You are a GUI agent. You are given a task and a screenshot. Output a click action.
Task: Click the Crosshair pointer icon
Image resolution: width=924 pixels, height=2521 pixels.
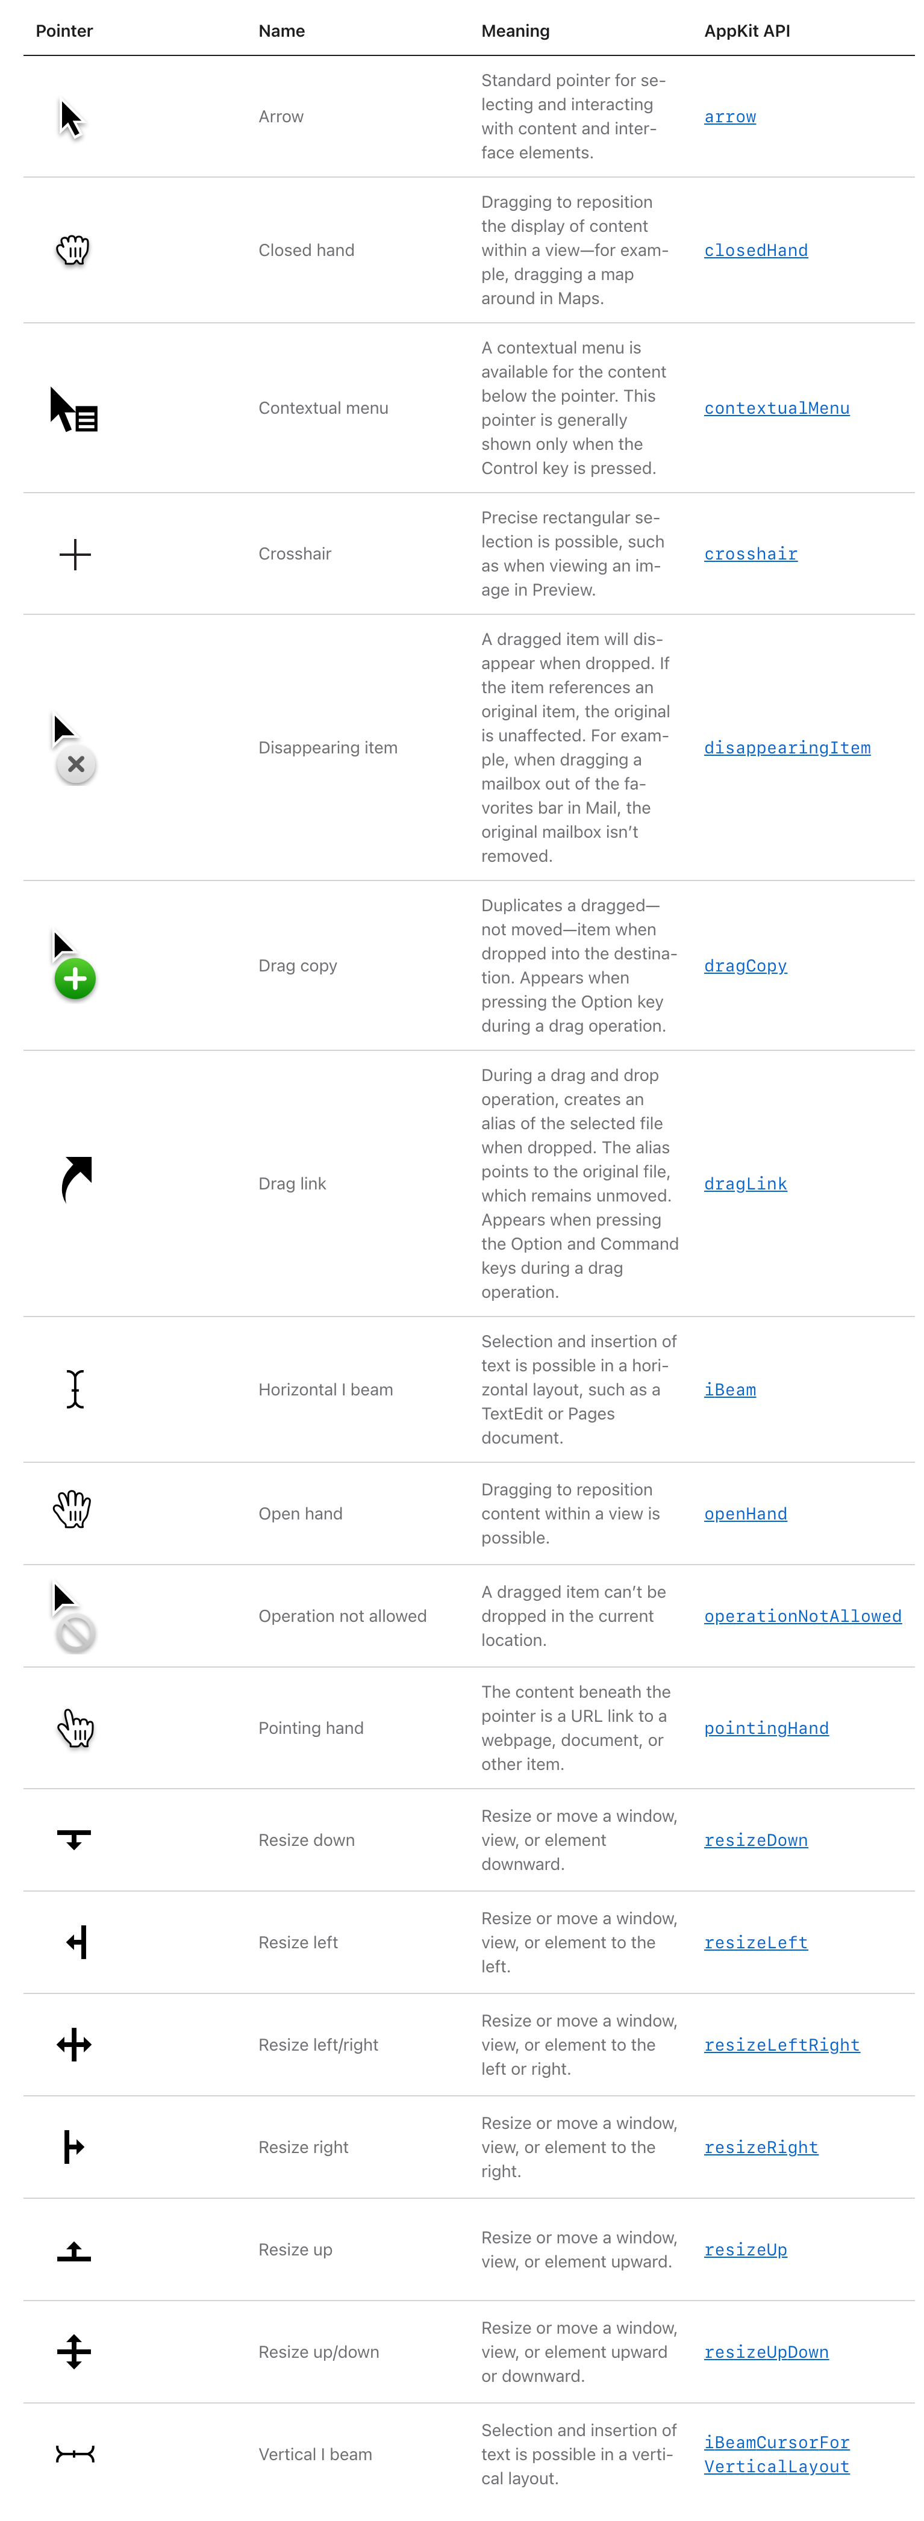(75, 555)
